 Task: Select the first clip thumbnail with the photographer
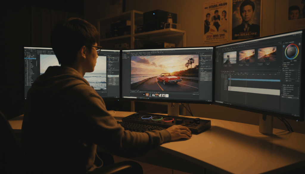(230, 57)
